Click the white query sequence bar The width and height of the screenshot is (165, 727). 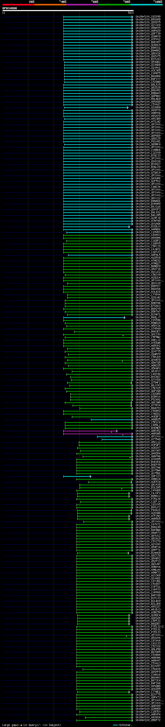click(68, 11)
